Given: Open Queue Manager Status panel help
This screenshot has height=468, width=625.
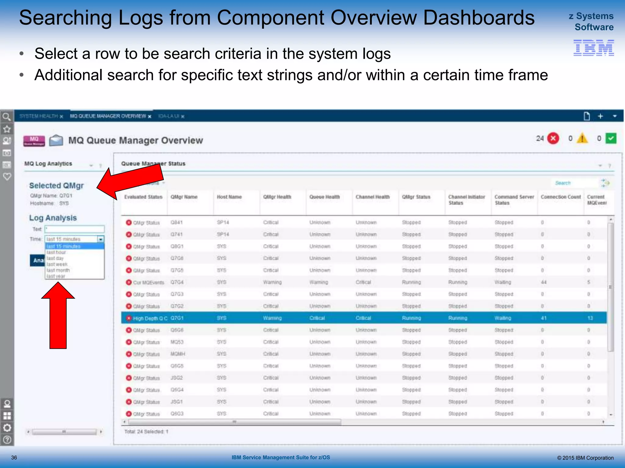Looking at the screenshot, I should (609, 165).
